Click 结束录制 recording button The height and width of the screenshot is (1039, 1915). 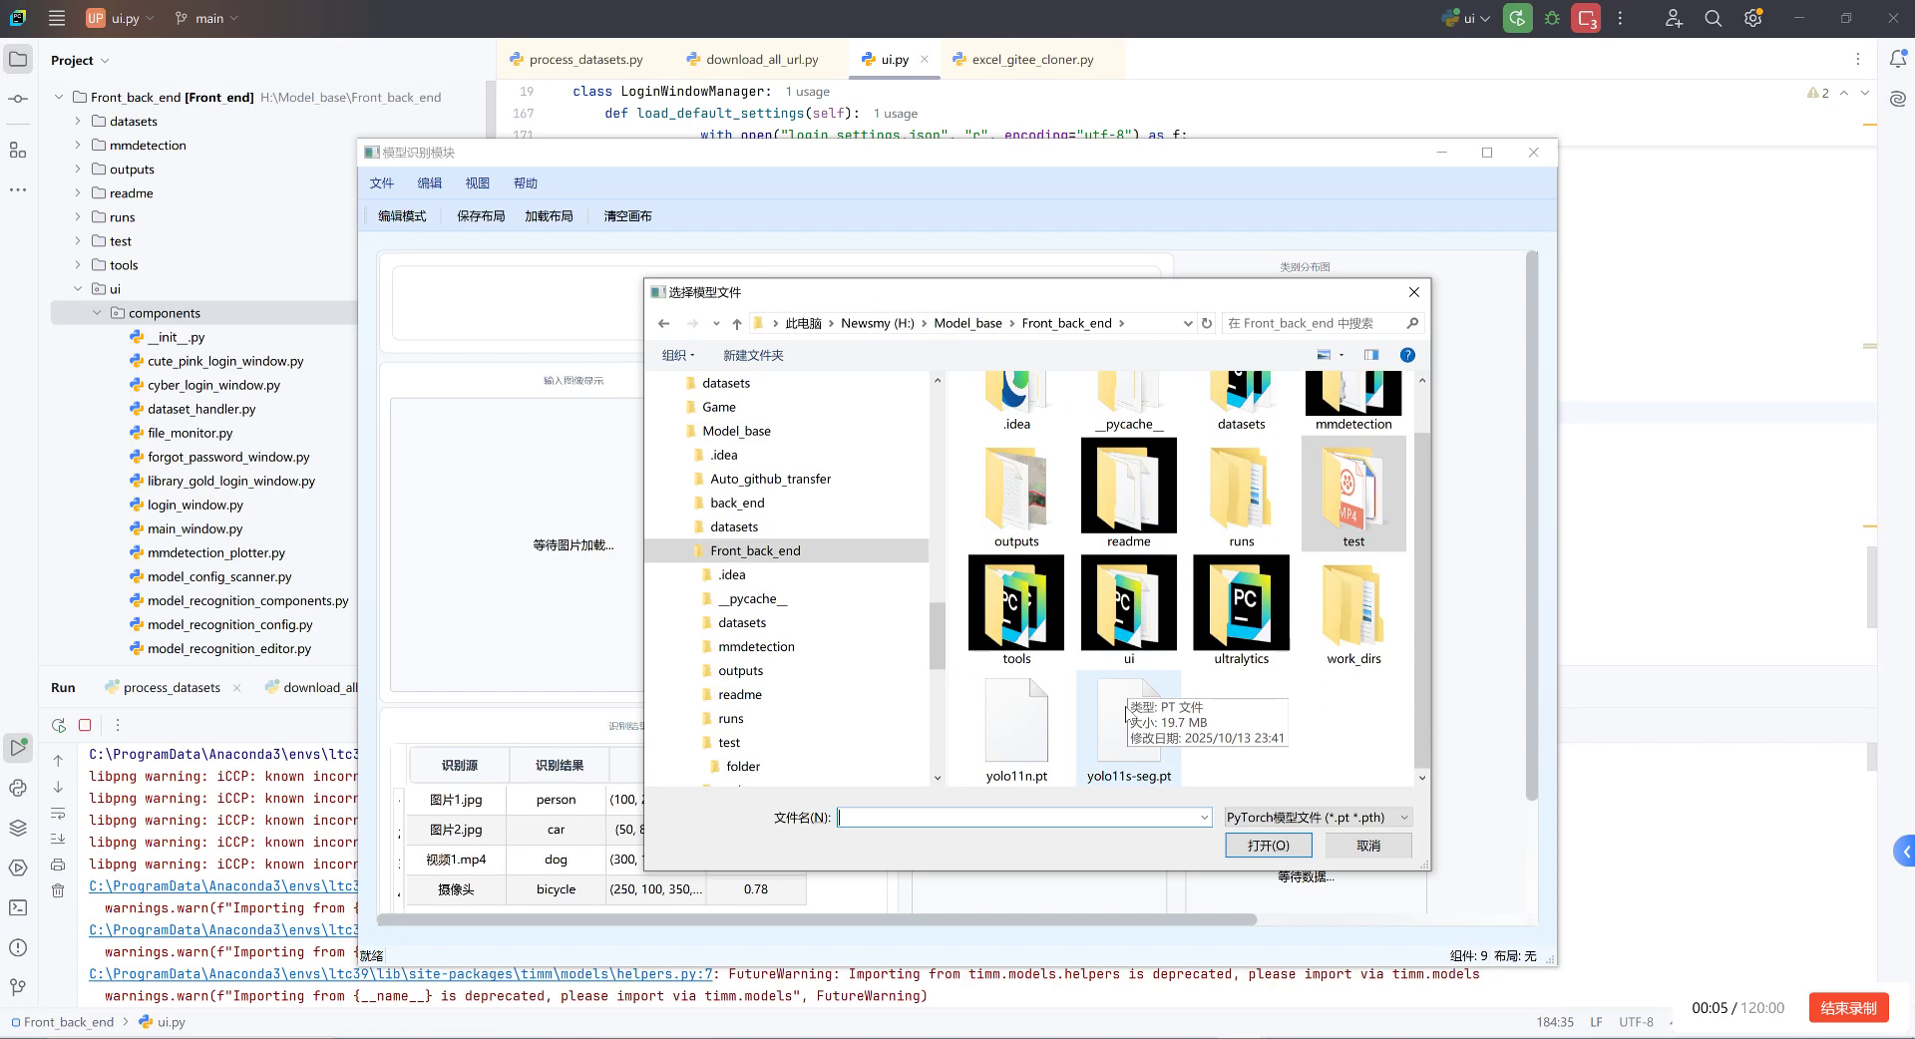pyautogui.click(x=1849, y=1008)
